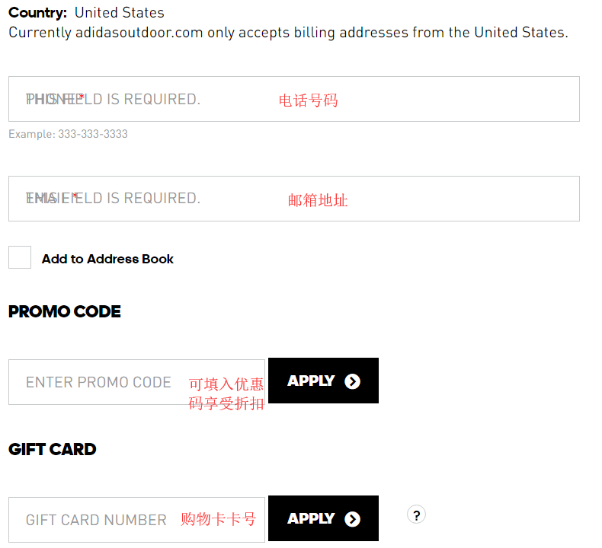602x548 pixels.
Task: Click the arrow icon on promo Apply
Action: 352,381
